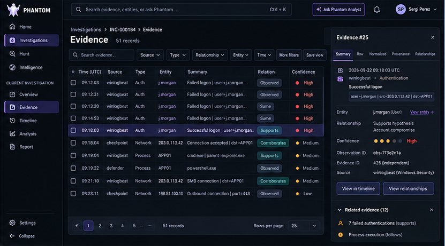The image size is (445, 246).
Task: Open the Relationship filter dropdown
Action: [x=209, y=55]
